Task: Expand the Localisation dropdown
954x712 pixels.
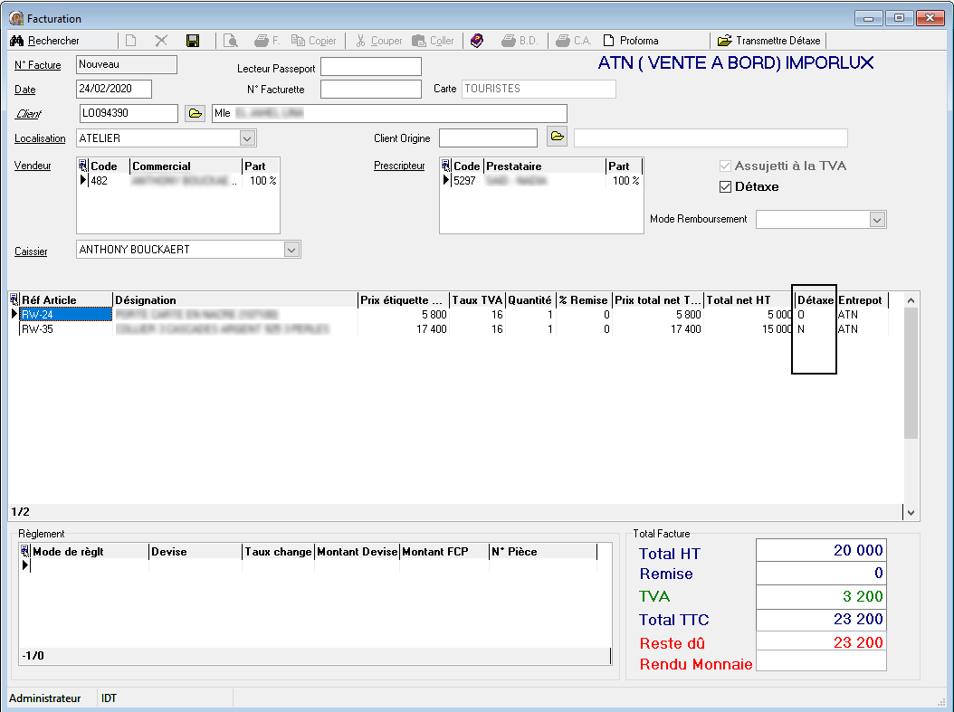Action: coord(247,138)
